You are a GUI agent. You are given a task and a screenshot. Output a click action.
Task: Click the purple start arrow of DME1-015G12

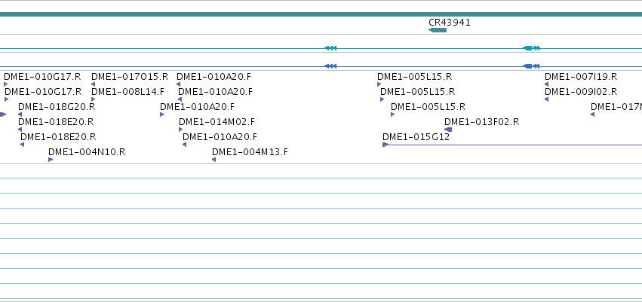pos(386,145)
